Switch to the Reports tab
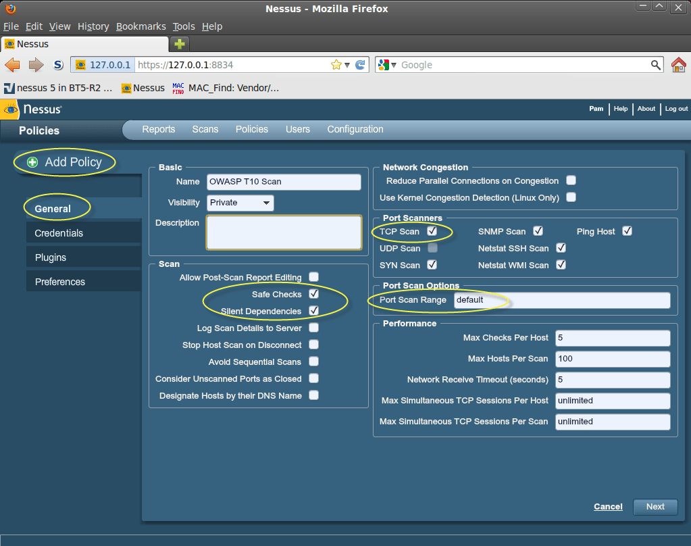 pyautogui.click(x=159, y=129)
